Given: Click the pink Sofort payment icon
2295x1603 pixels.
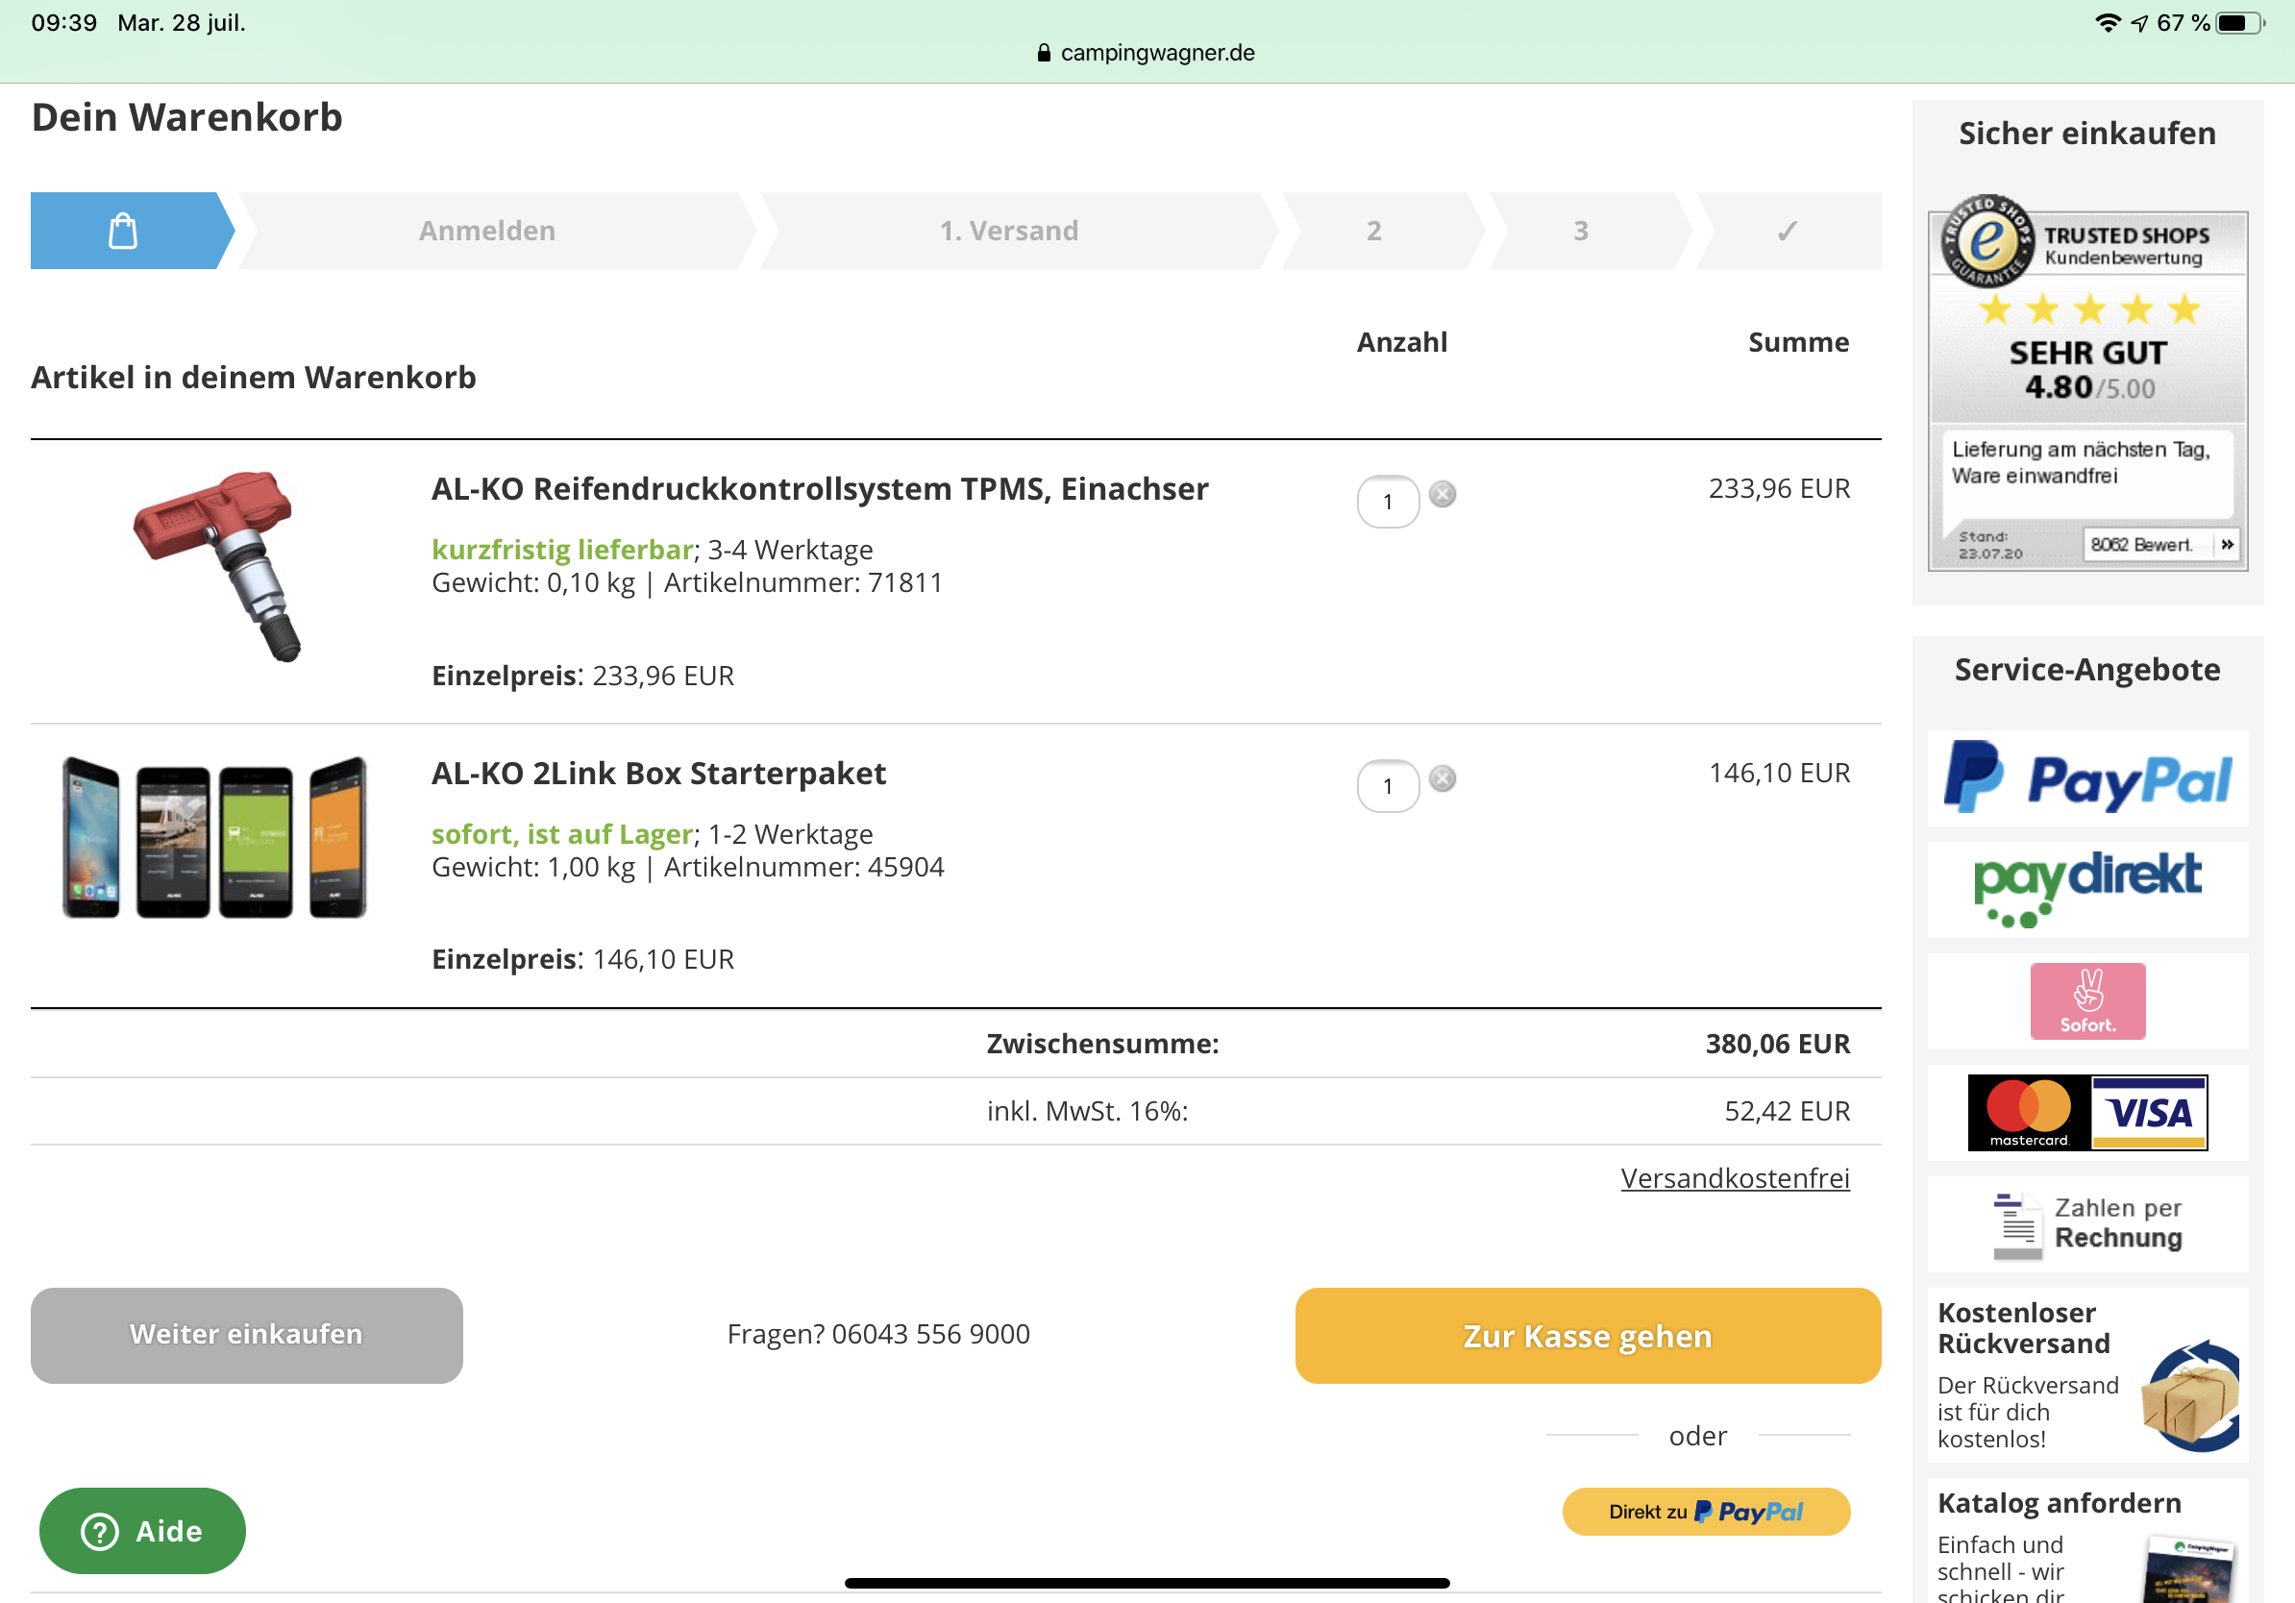Looking at the screenshot, I should [x=2087, y=1000].
